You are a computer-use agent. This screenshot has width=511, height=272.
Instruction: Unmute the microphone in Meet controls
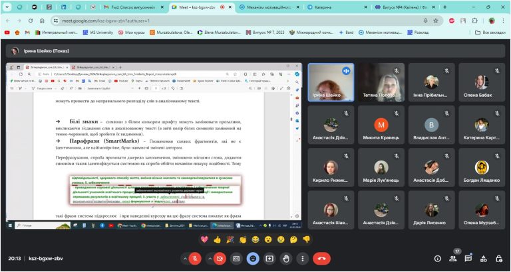tap(195, 259)
